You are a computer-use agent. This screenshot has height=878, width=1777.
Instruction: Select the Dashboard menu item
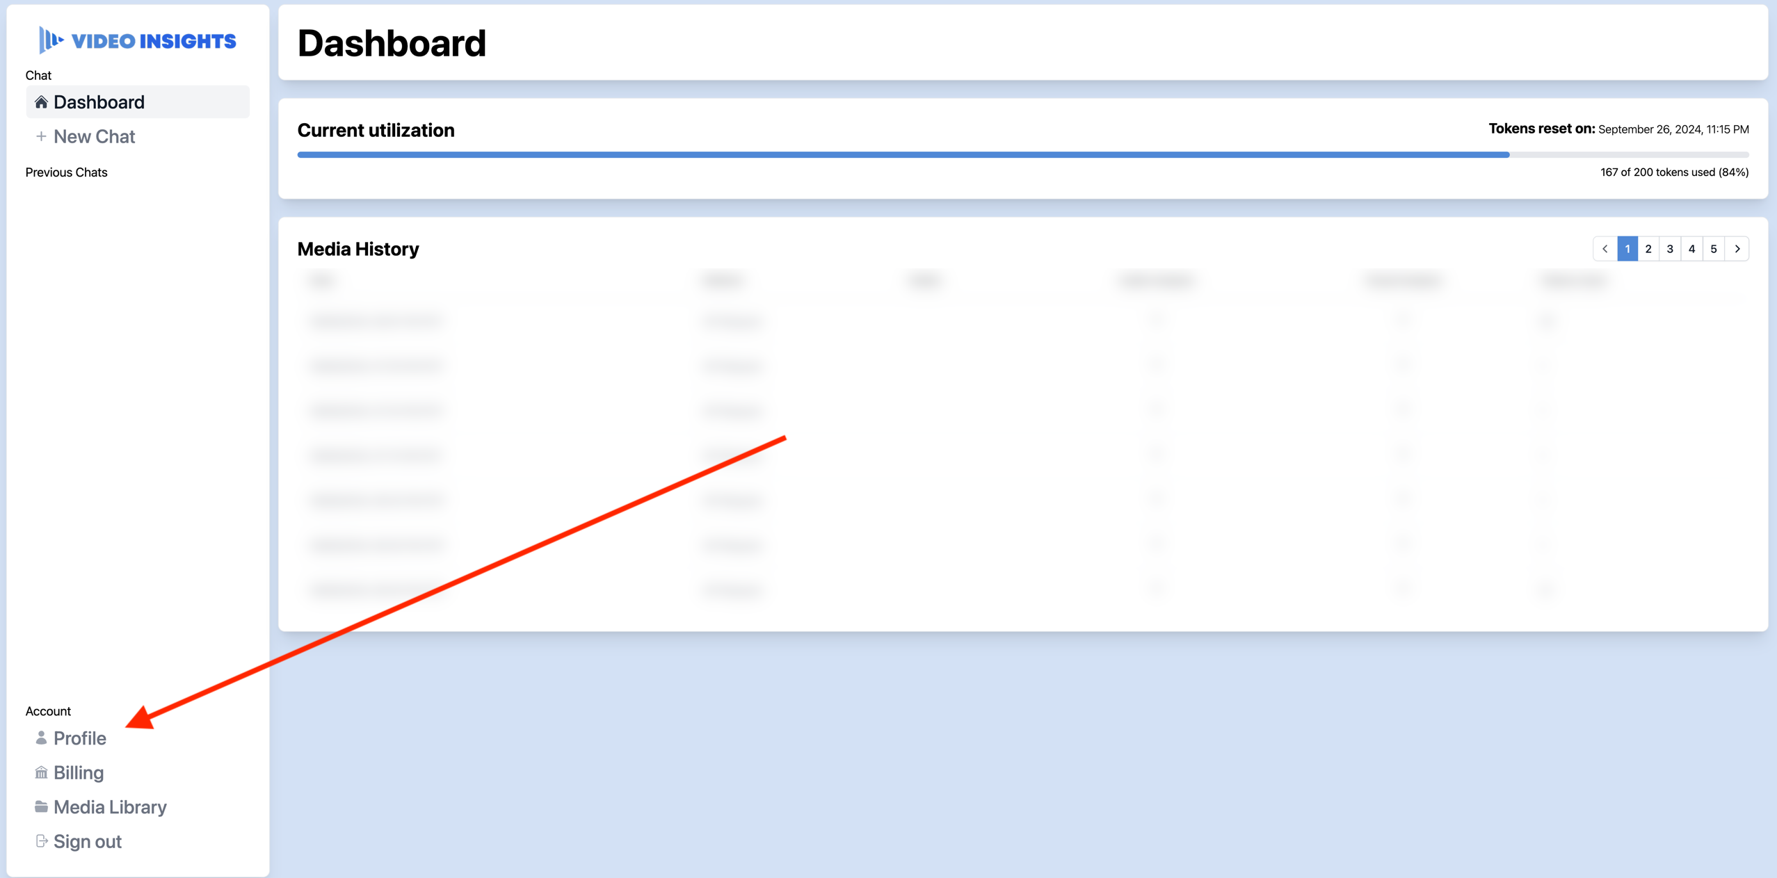pos(136,102)
